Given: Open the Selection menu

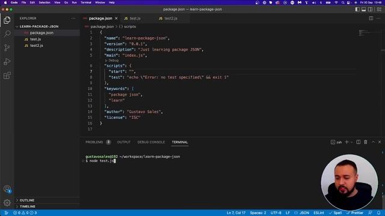Looking at the screenshot, I should pos(45,2).
